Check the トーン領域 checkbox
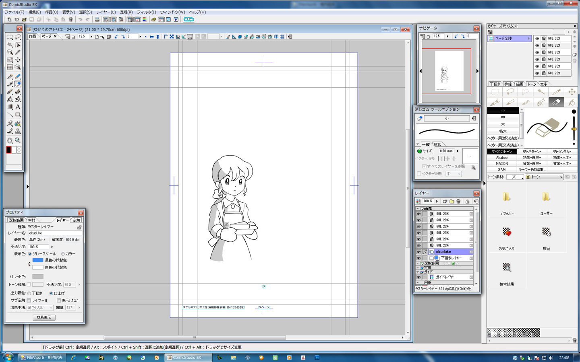Image resolution: width=580 pixels, height=362 pixels. [x=29, y=284]
